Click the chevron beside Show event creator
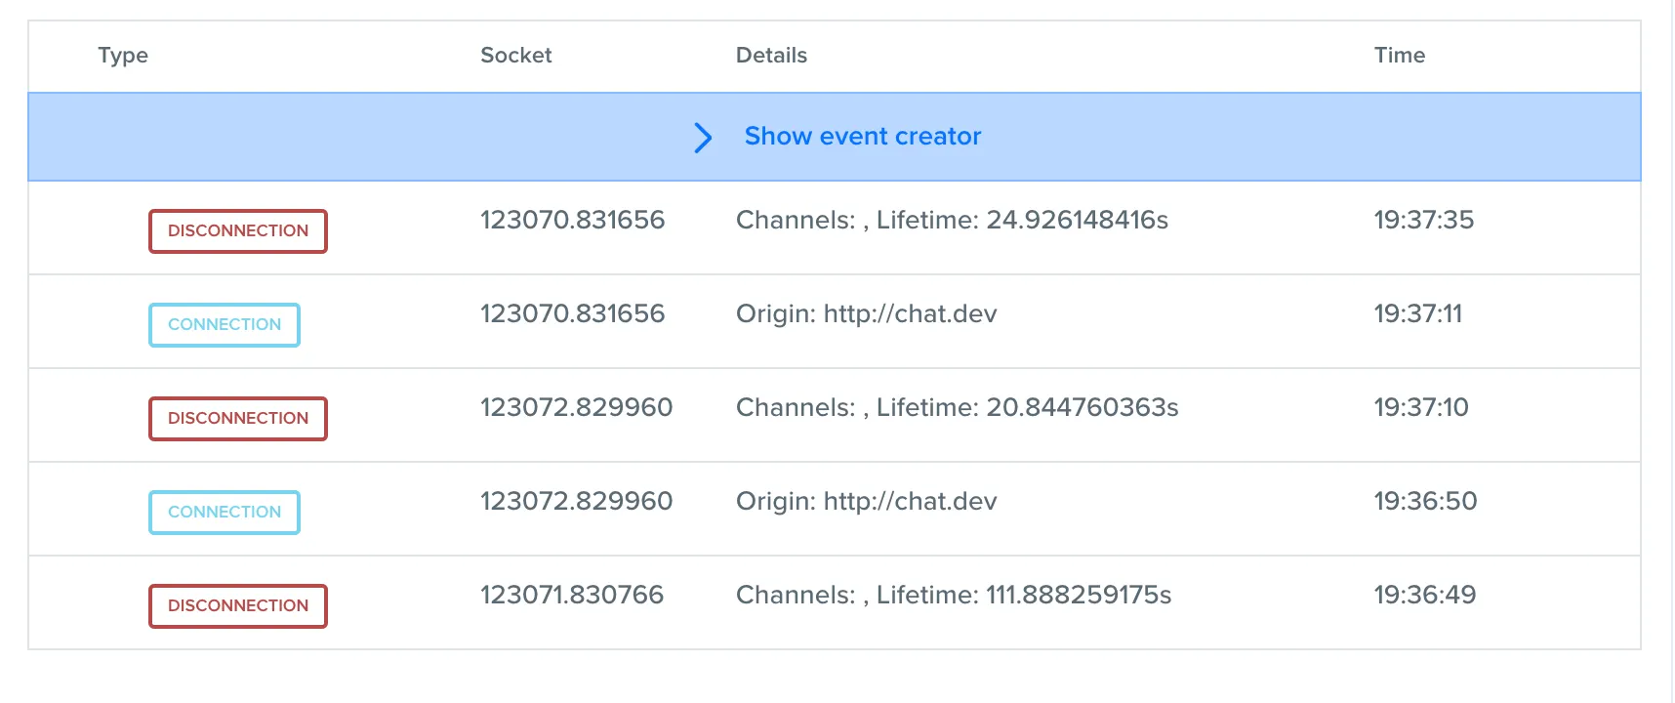Image resolution: width=1675 pixels, height=703 pixels. (703, 138)
